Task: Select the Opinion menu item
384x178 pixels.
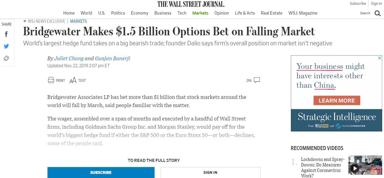Action: pyautogui.click(x=222, y=13)
